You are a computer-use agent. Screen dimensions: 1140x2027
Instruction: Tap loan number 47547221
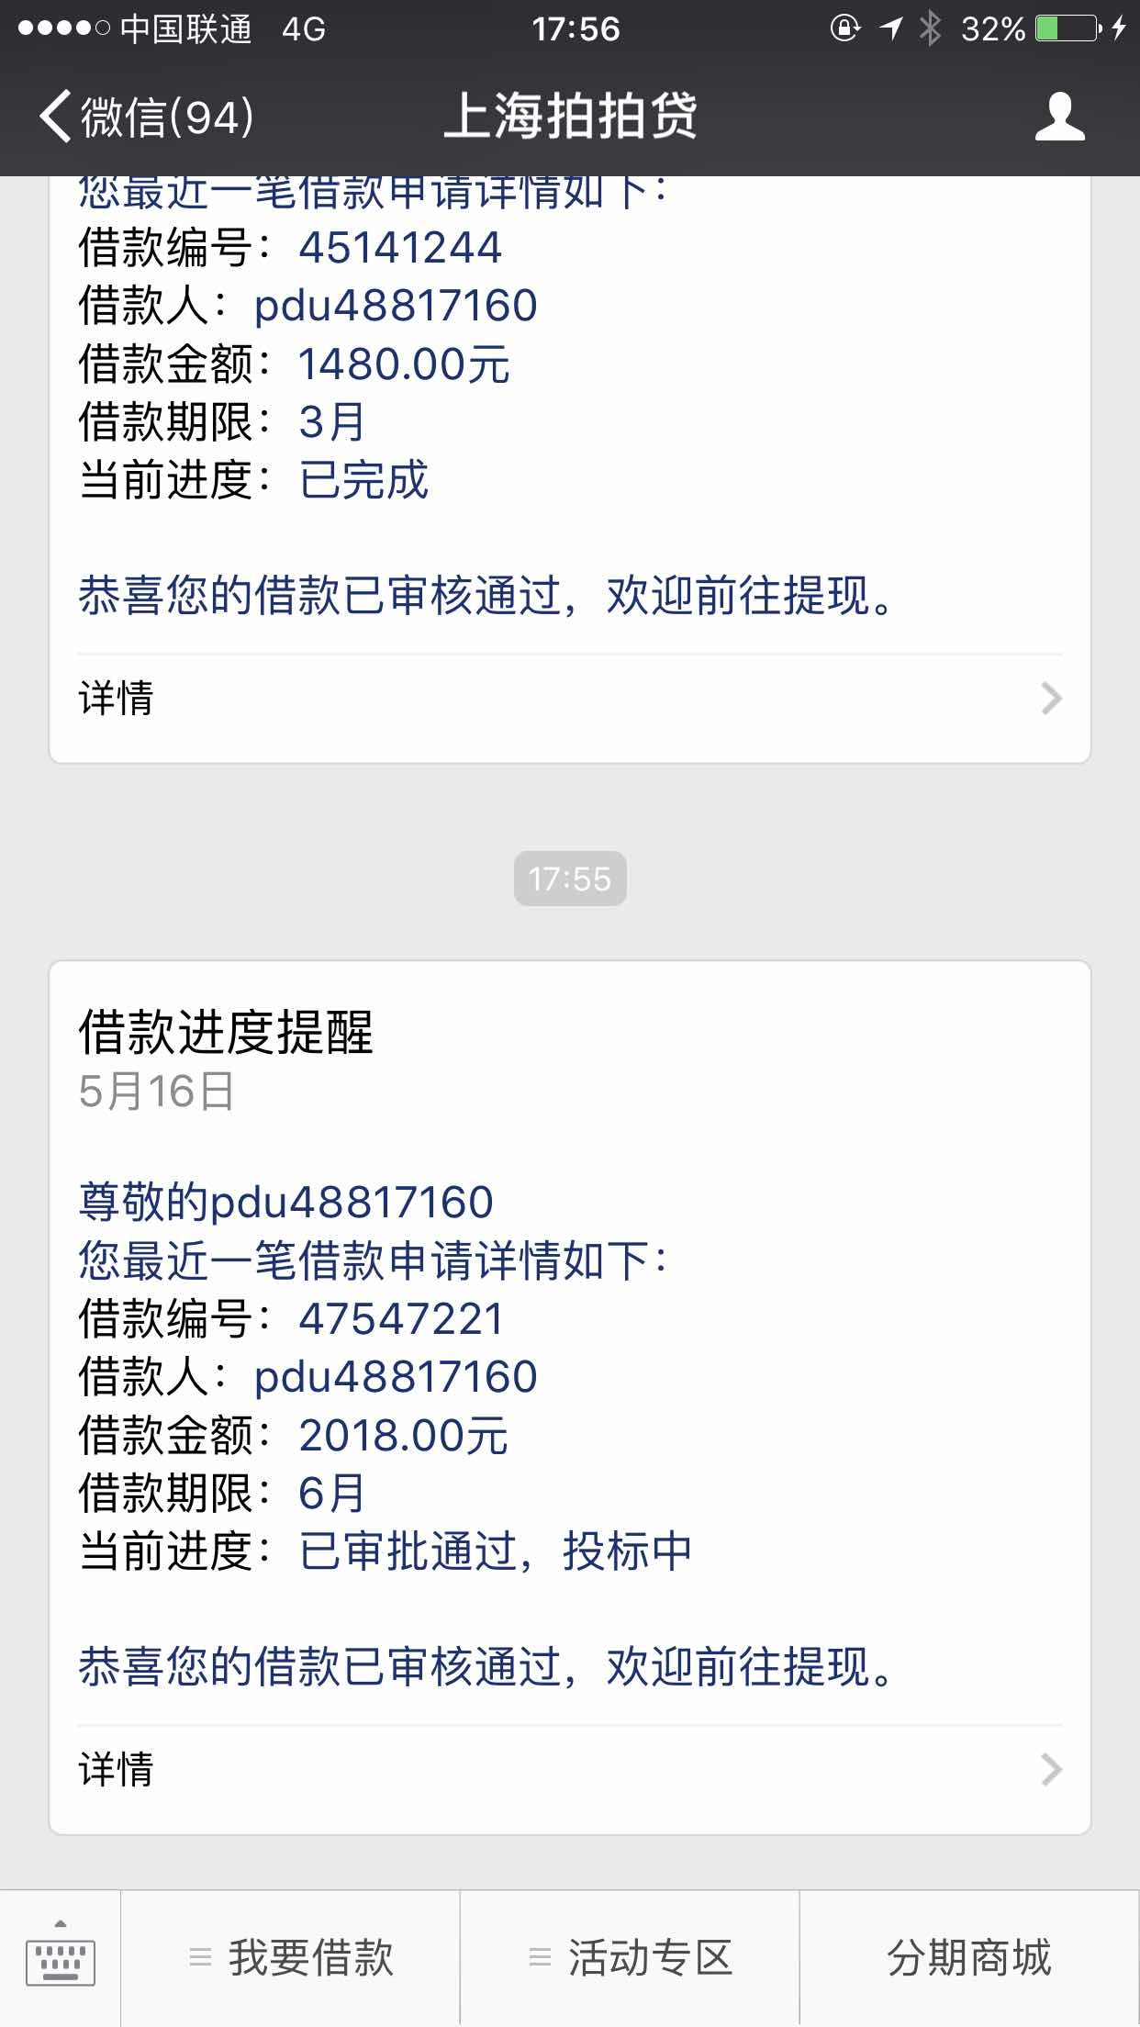point(401,1319)
